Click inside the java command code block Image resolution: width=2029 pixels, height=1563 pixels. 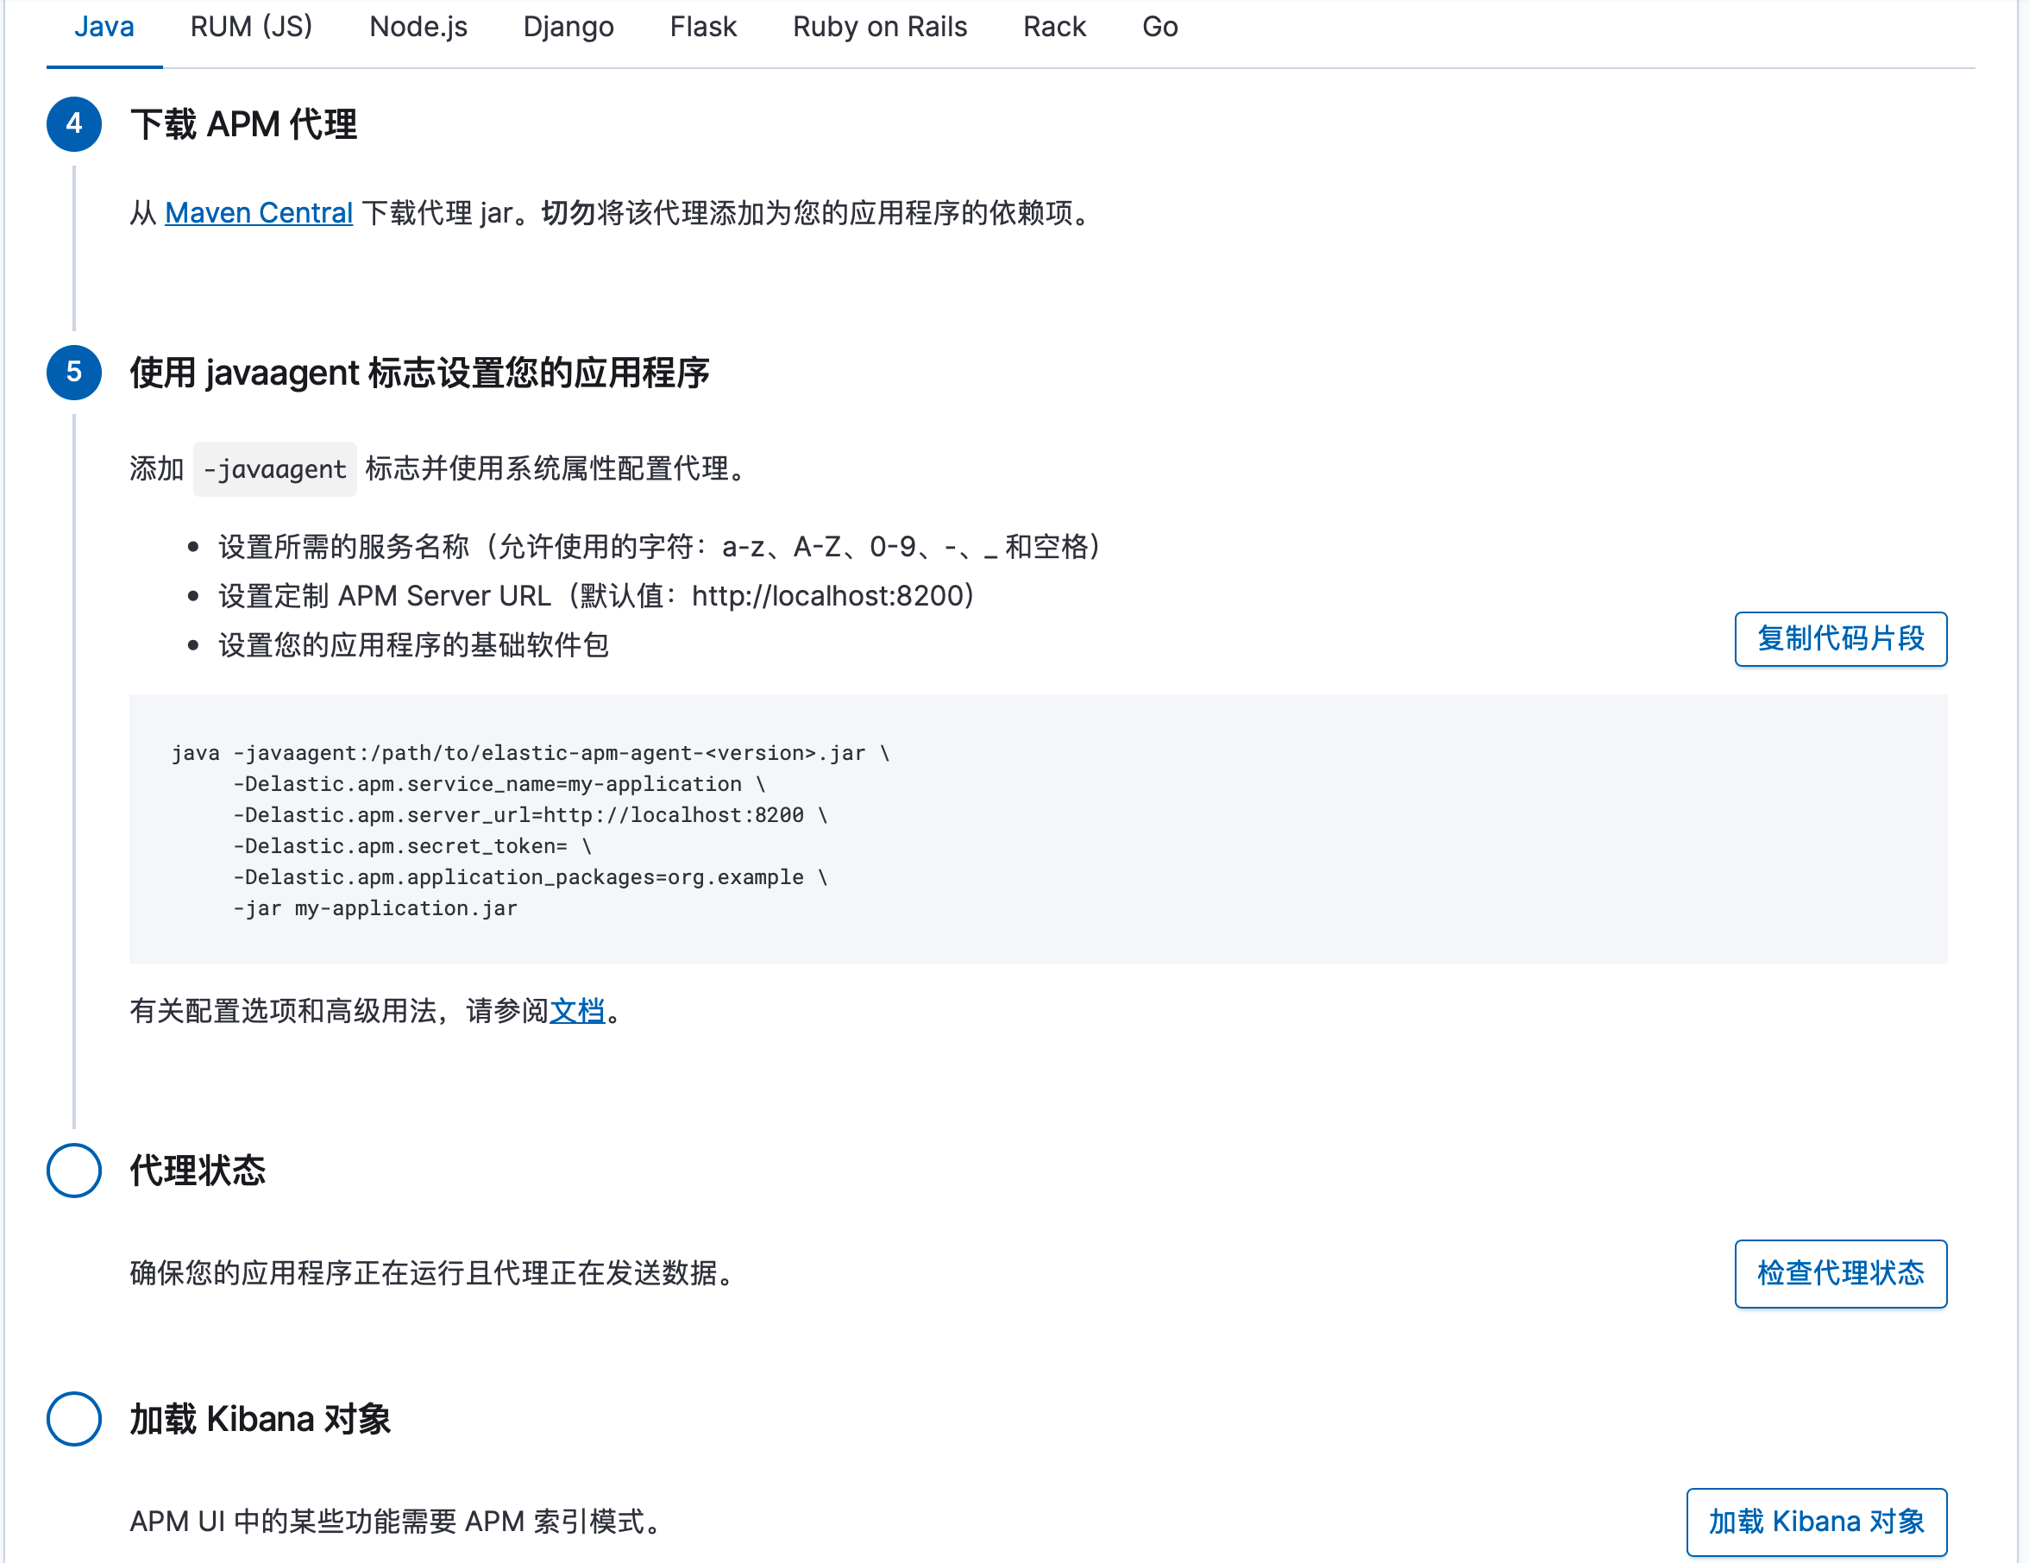1037,828
